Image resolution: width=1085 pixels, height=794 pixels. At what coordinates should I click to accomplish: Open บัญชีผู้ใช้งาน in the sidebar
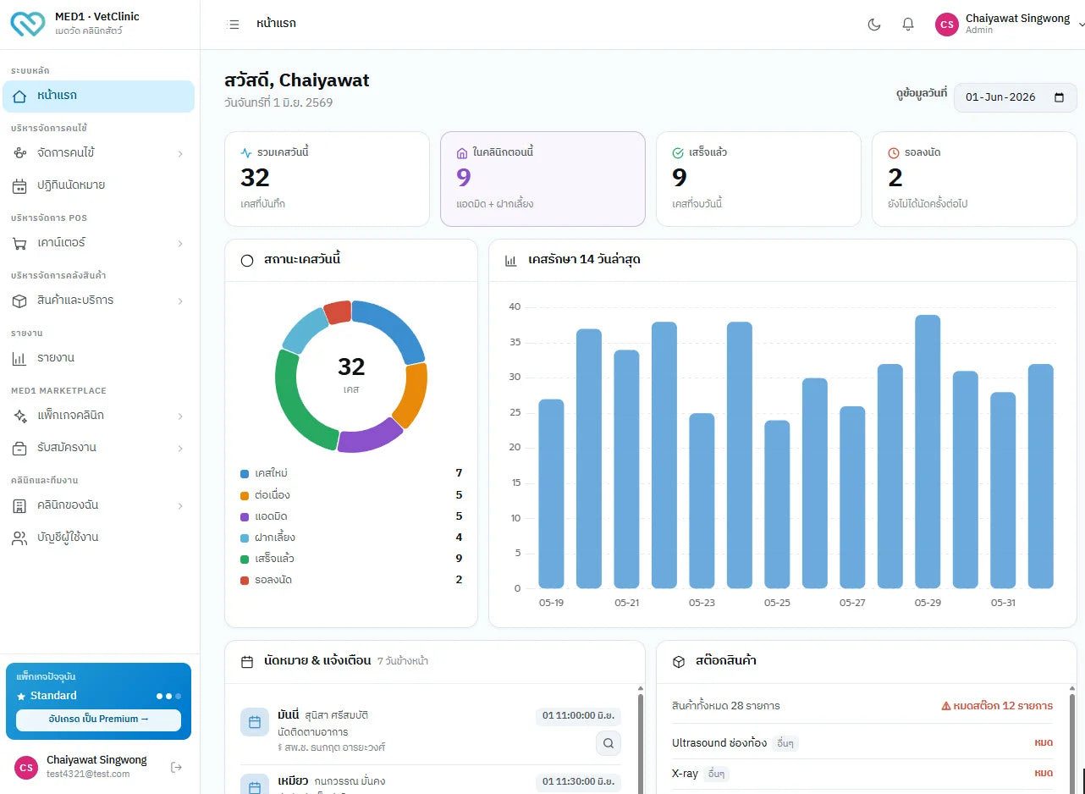tap(98, 538)
